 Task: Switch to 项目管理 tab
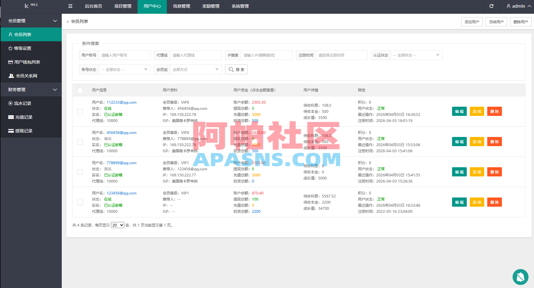[x=123, y=6]
